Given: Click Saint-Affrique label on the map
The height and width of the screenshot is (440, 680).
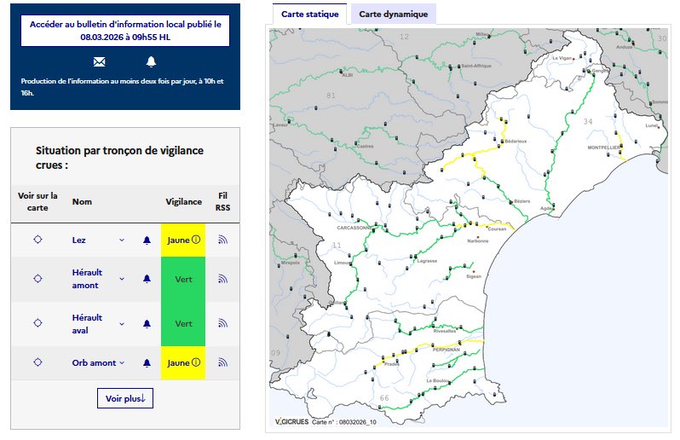Looking at the screenshot, I should [x=476, y=66].
